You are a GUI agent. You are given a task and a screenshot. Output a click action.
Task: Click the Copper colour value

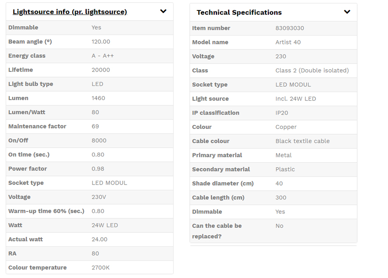tap(286, 127)
